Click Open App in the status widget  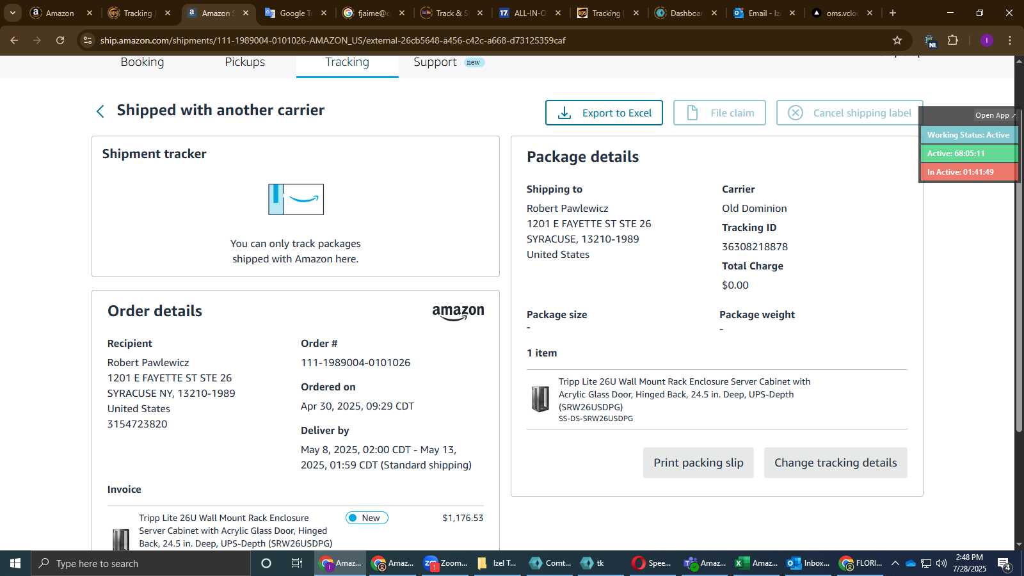994,115
